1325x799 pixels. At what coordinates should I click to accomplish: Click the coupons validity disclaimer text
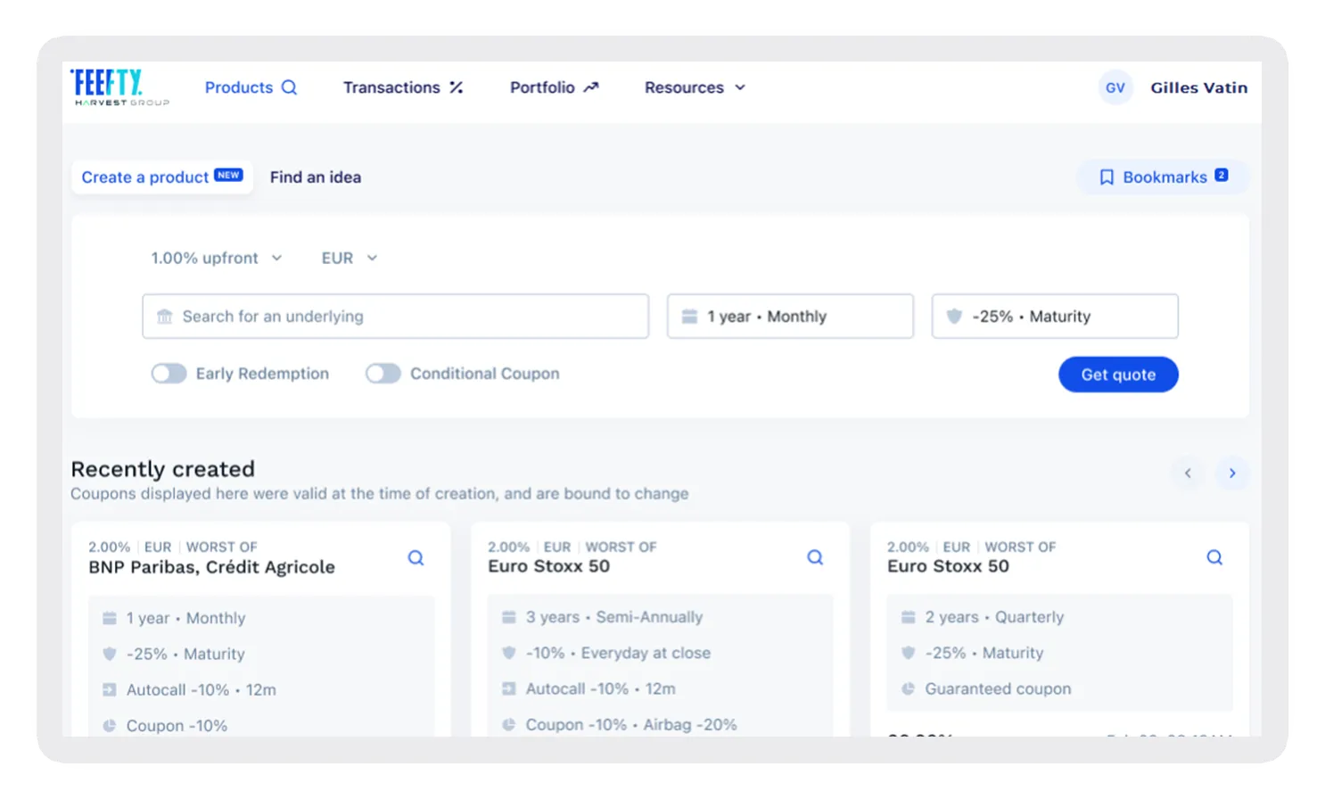coord(380,494)
